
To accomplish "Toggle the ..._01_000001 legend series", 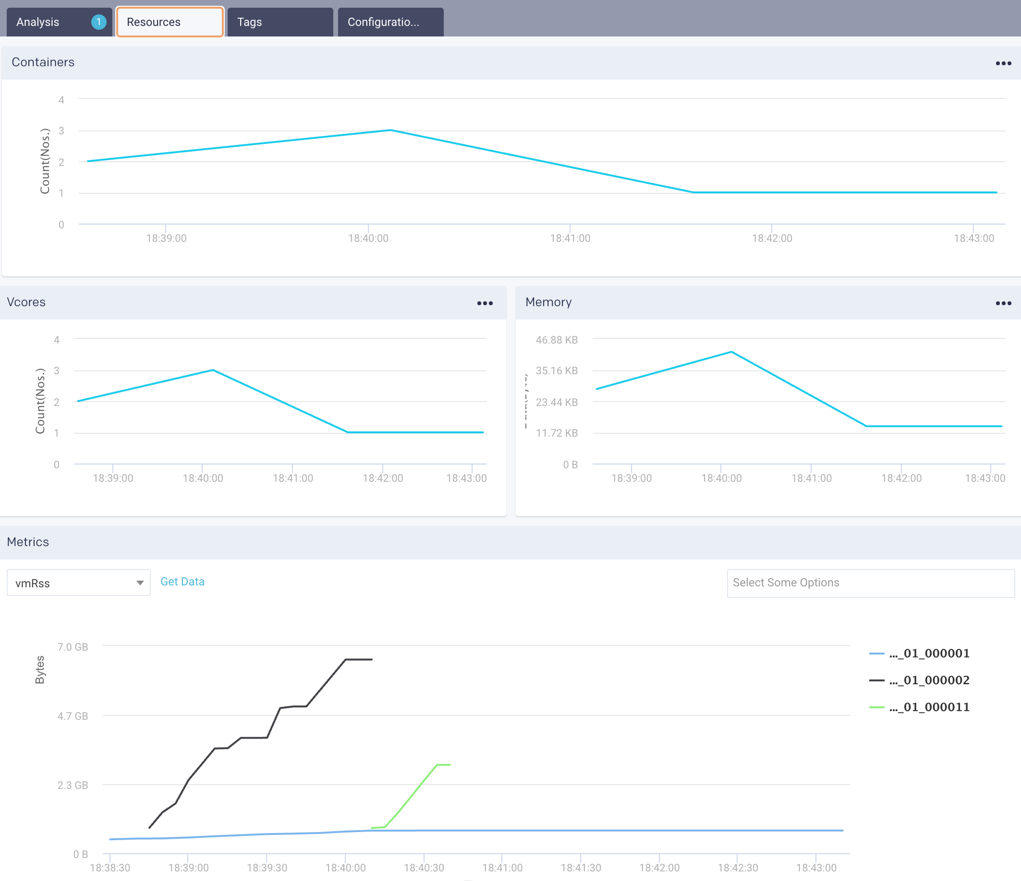I will tap(919, 653).
